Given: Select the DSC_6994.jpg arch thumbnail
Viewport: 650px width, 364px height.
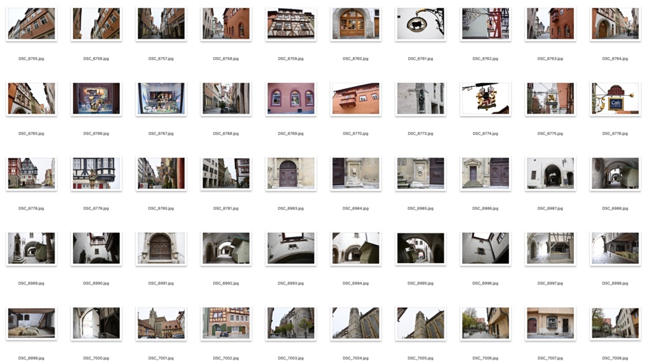Looking at the screenshot, I should click(x=355, y=248).
